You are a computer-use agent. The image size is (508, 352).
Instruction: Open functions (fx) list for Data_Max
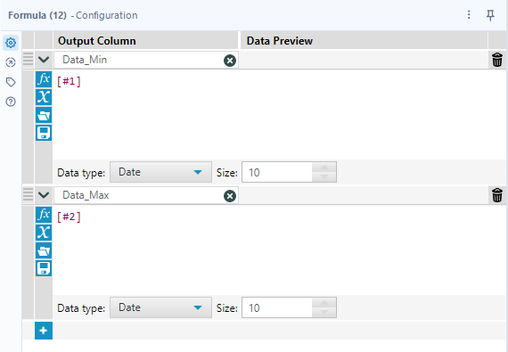click(x=44, y=215)
